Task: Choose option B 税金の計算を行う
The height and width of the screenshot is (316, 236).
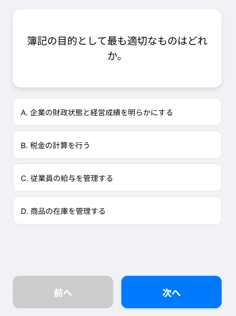Action: (117, 145)
